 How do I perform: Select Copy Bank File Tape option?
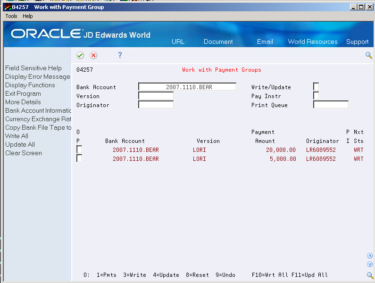pyautogui.click(x=38, y=127)
